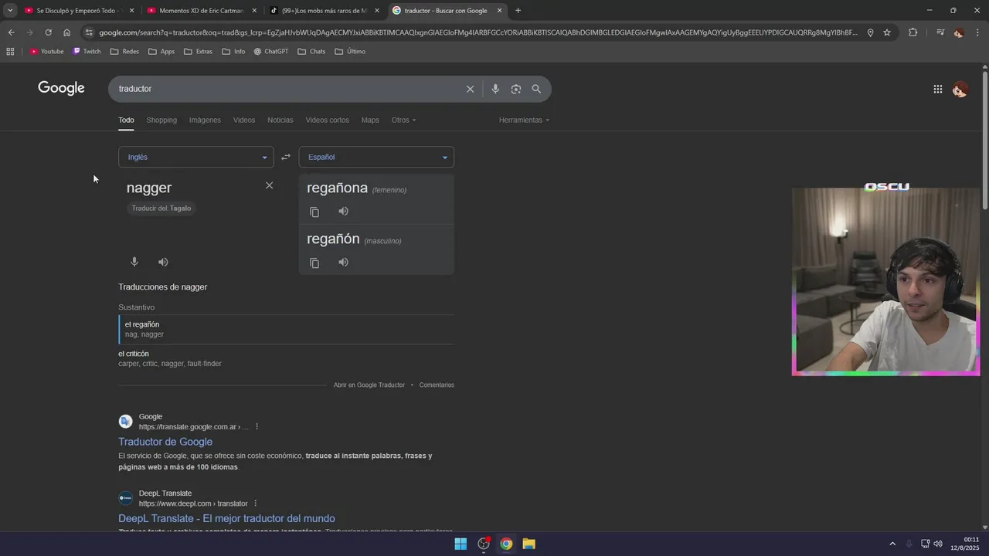Viewport: 989px width, 556px height.
Task: Switch to Noticias results tab
Action: click(280, 120)
